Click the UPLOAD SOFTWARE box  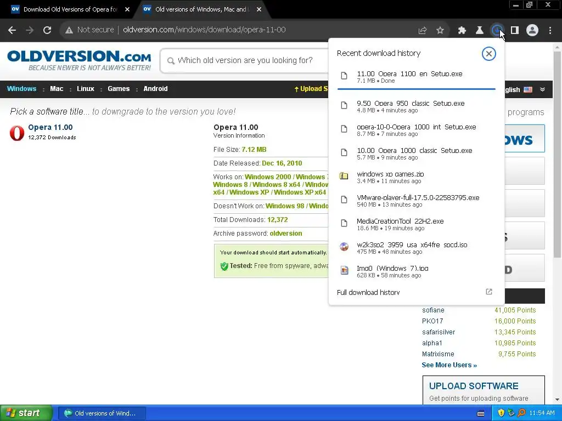coord(484,390)
